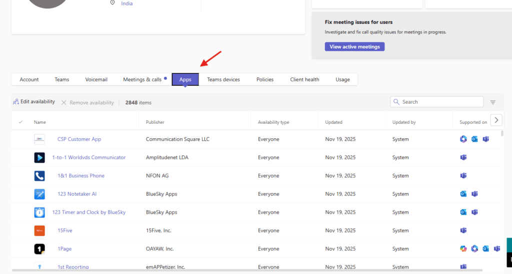Open the India location link
The height and width of the screenshot is (274, 512).
[127, 3]
